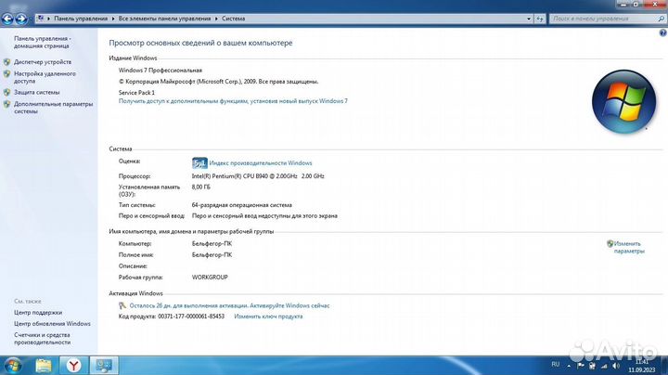Click product code '00371-177-0000061-85453'
The width and height of the screenshot is (668, 375).
coord(191,317)
